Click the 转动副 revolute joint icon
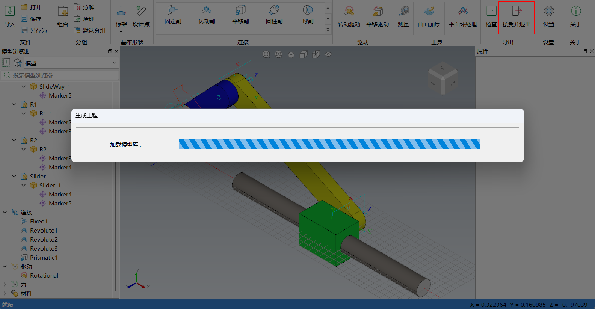 click(x=206, y=15)
